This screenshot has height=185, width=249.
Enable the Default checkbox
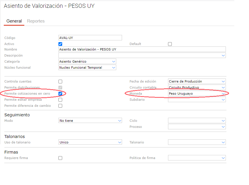point(170,44)
